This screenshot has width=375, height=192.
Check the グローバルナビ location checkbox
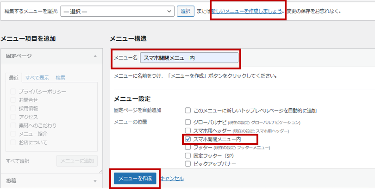pyautogui.click(x=188, y=123)
